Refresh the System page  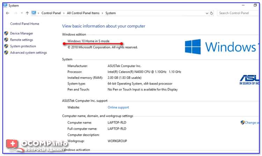pos(212,13)
